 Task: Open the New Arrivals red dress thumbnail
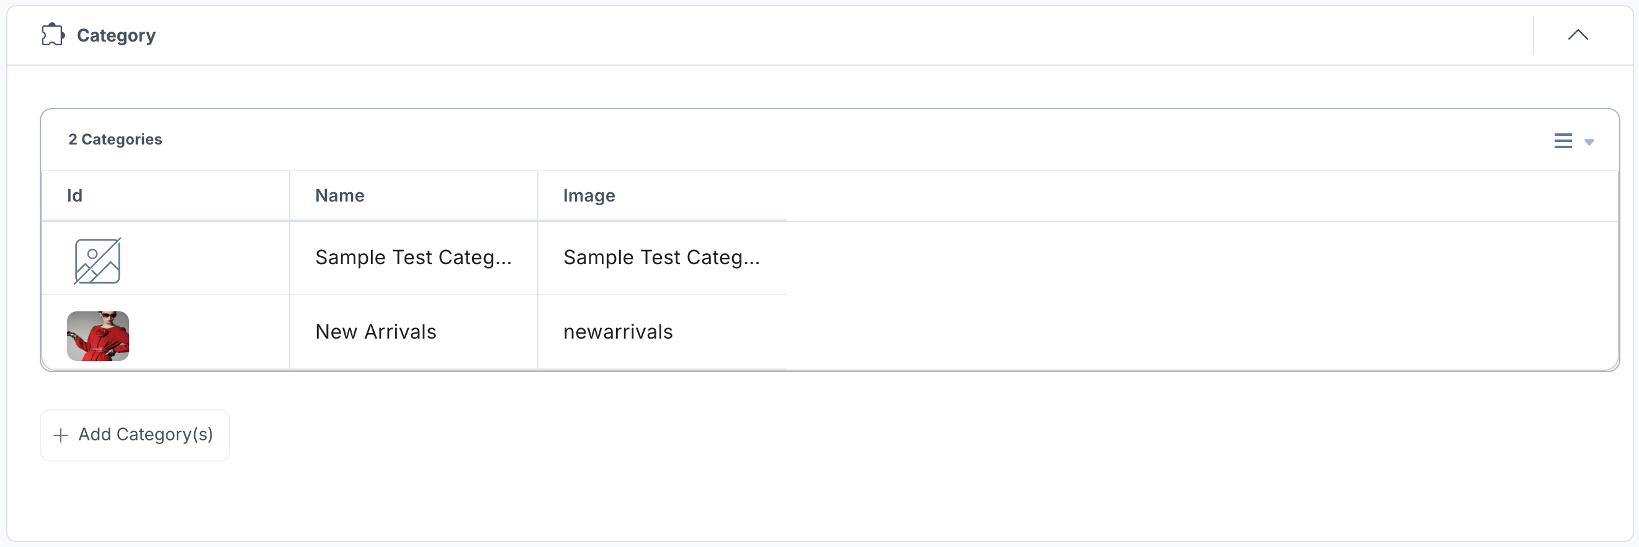(98, 336)
